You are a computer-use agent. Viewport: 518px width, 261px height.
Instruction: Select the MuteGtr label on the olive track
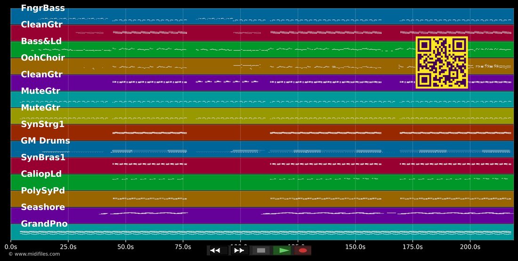(40, 107)
